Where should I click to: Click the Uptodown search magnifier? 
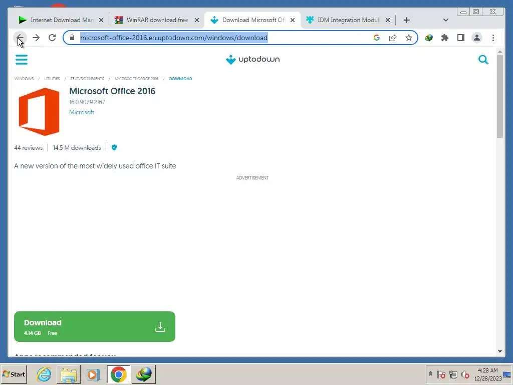pos(483,59)
